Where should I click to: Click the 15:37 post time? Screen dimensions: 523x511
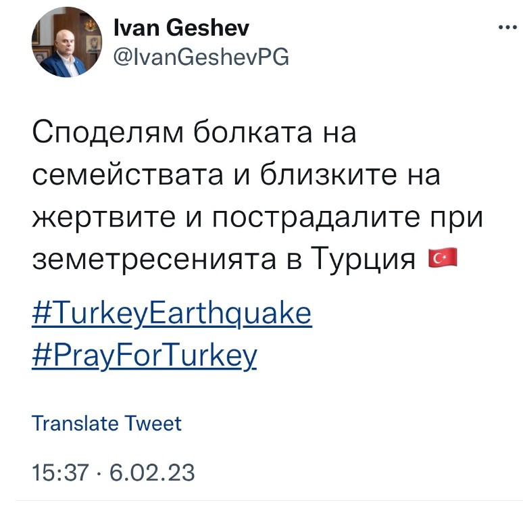tap(59, 471)
